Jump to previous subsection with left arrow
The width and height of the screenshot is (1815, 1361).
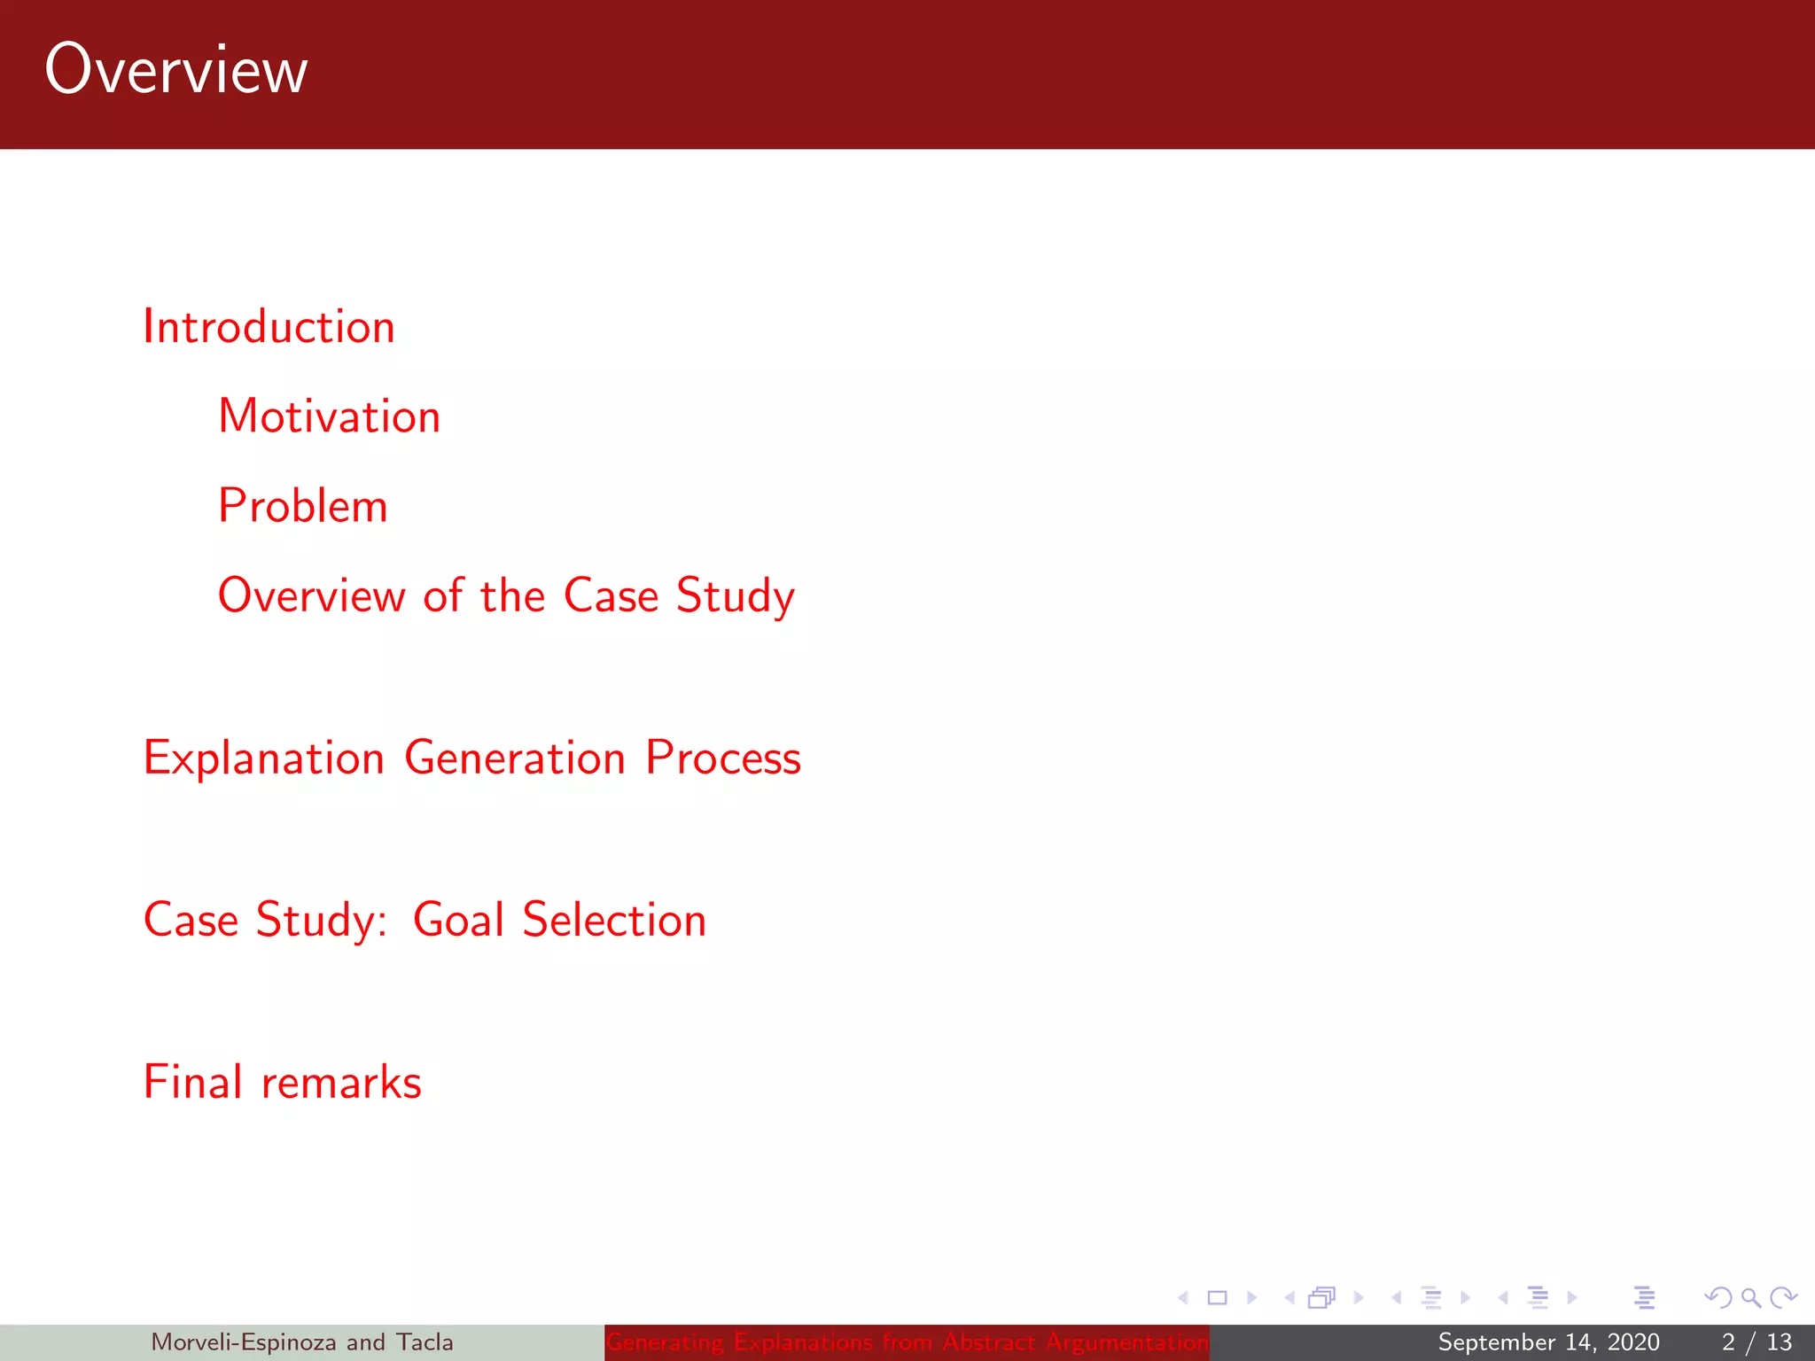[x=1397, y=1298]
